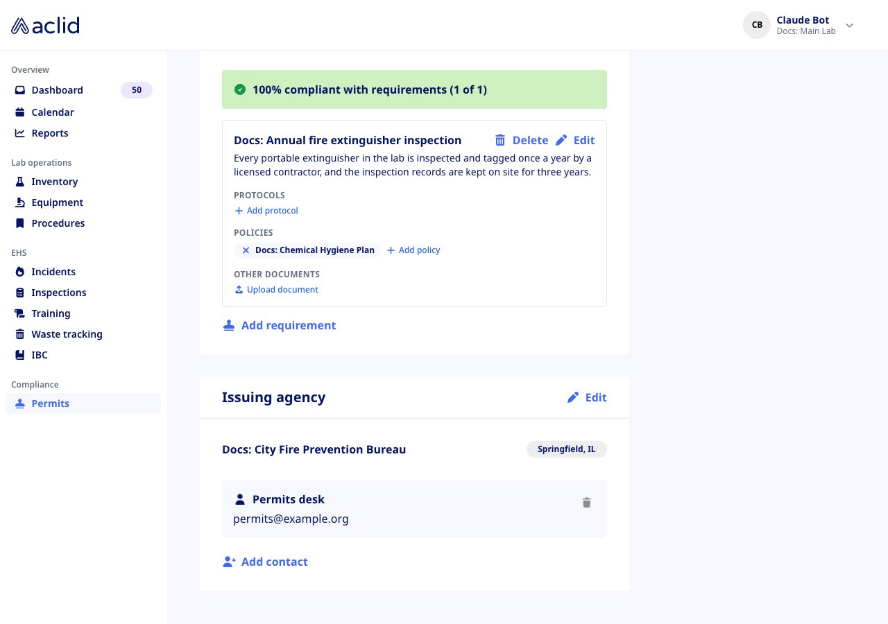Click the pencil icon on the requirement

[562, 140]
